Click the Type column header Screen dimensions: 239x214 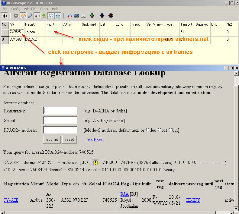point(172,25)
